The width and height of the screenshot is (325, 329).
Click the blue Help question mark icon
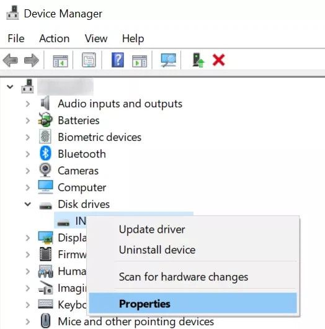point(118,60)
